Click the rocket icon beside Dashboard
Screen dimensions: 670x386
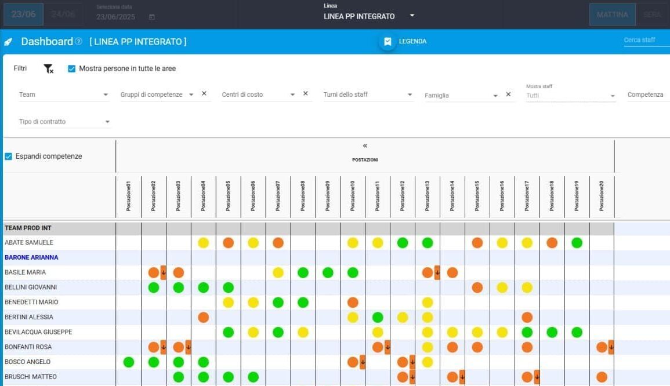(8, 42)
